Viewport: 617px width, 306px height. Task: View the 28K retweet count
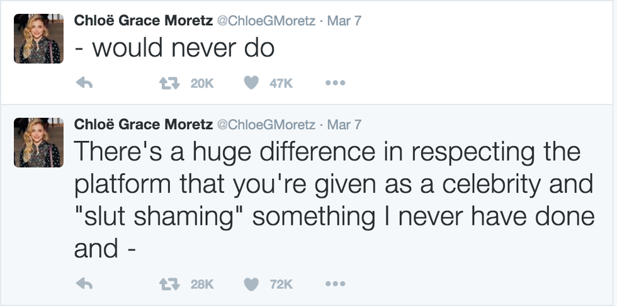coord(202,285)
